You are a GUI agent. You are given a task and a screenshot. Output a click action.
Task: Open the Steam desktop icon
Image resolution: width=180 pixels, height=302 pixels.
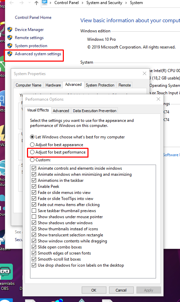click(x=3, y=240)
